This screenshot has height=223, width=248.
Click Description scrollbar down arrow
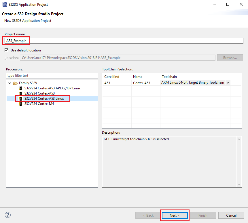point(239,185)
